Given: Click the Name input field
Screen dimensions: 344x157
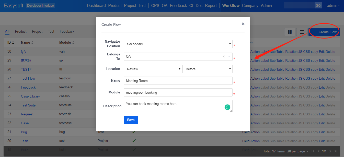Looking at the screenshot, I should 178,81.
